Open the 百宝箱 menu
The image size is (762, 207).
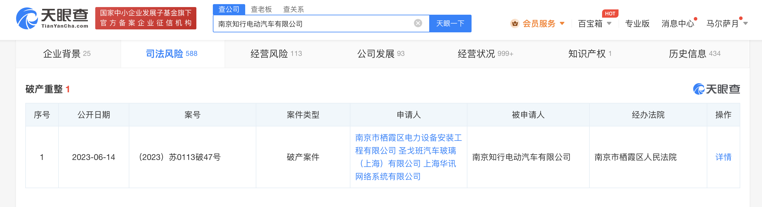coord(590,24)
